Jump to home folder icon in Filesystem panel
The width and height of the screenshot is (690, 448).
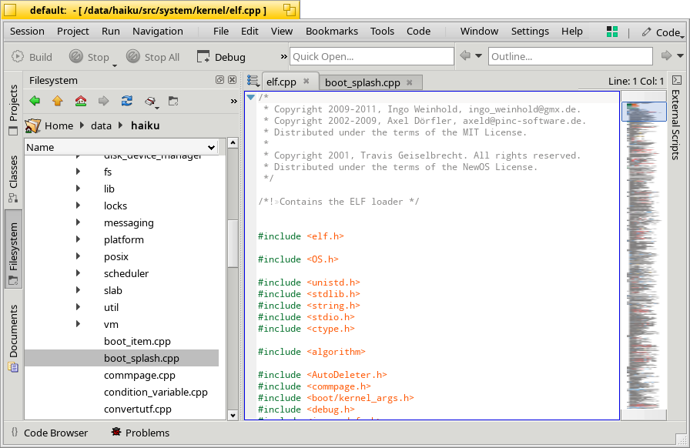pos(81,101)
